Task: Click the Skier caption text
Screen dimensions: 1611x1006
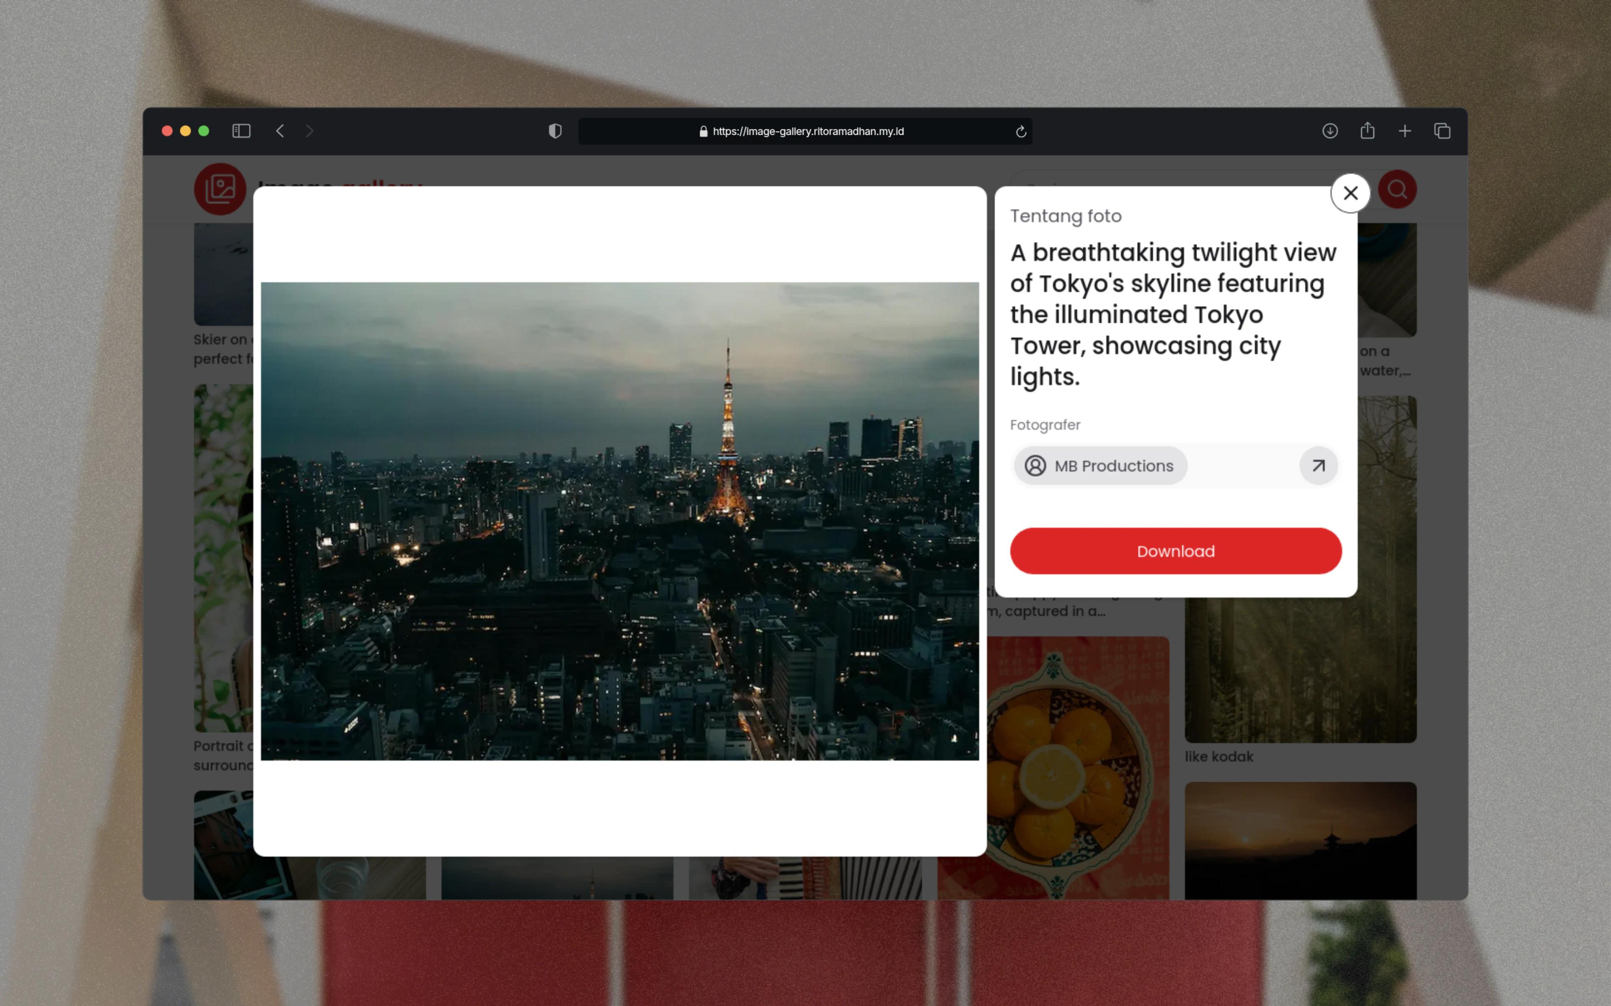Action: click(223, 349)
